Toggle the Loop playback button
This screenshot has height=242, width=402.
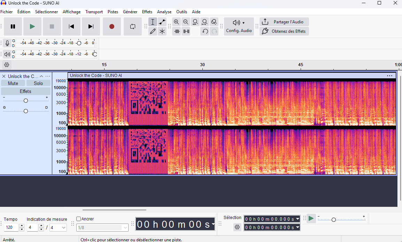click(x=133, y=26)
